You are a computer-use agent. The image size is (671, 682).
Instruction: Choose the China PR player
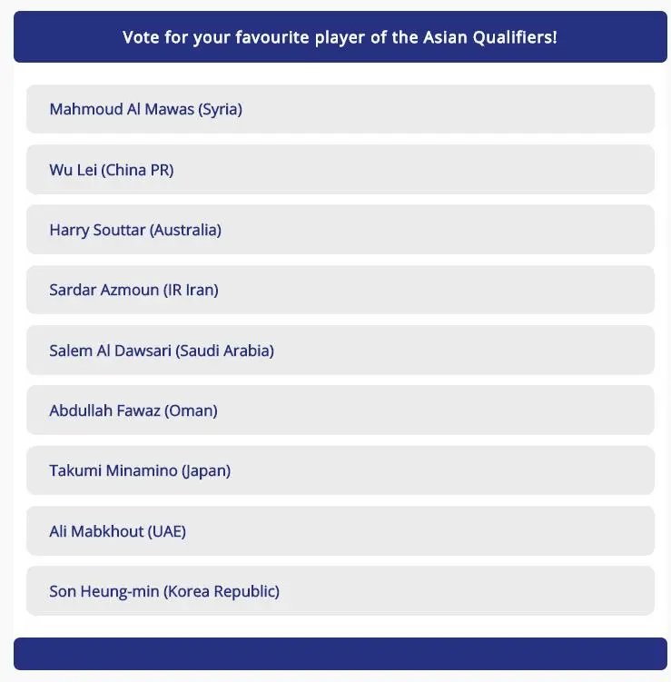point(340,170)
